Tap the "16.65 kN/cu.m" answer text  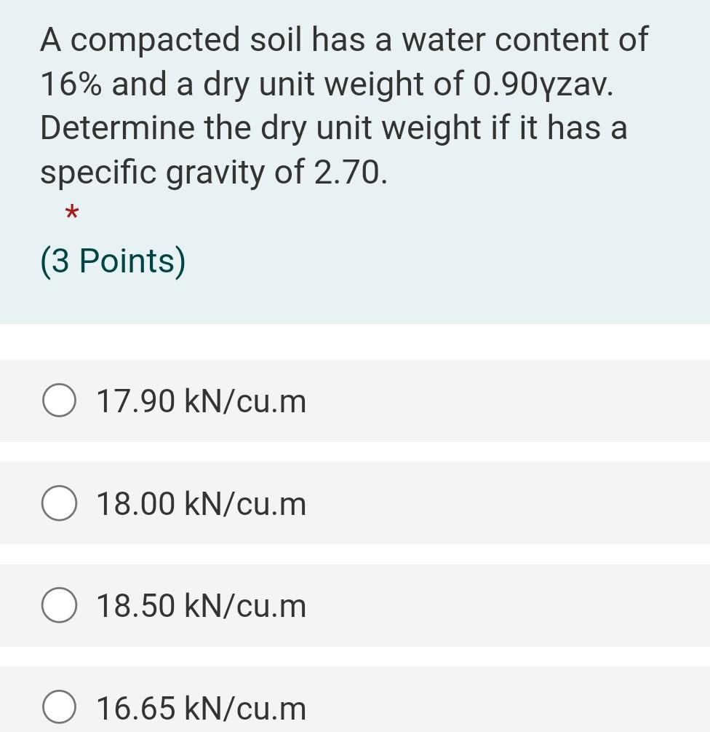point(201,708)
